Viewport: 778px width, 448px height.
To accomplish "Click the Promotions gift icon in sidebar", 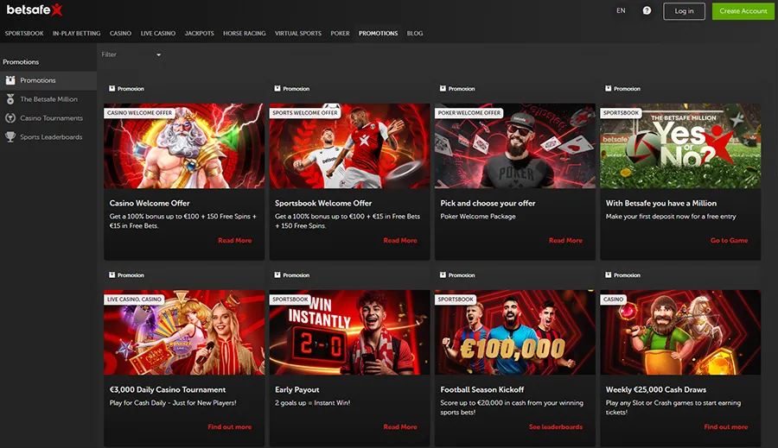I will click(10, 80).
